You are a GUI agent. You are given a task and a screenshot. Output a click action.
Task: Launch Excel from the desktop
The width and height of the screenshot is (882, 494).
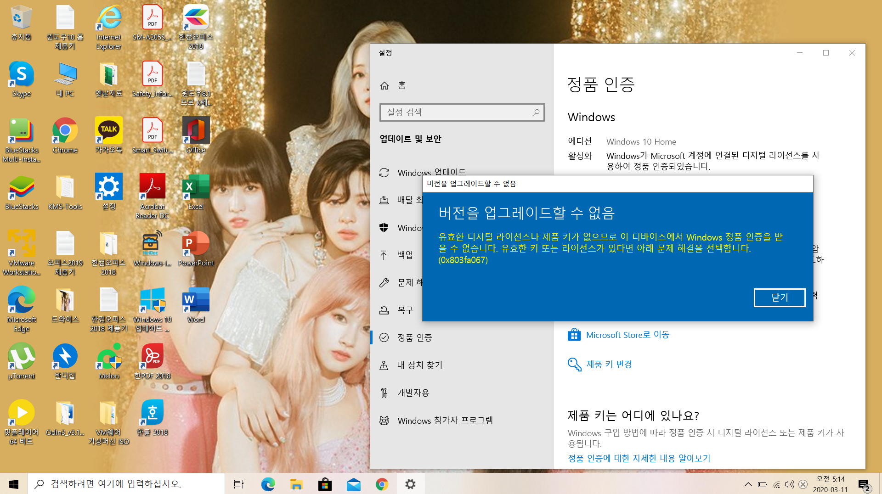click(196, 192)
